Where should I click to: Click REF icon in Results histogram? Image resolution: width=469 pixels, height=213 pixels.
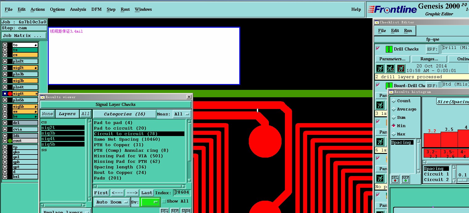tap(405, 179)
